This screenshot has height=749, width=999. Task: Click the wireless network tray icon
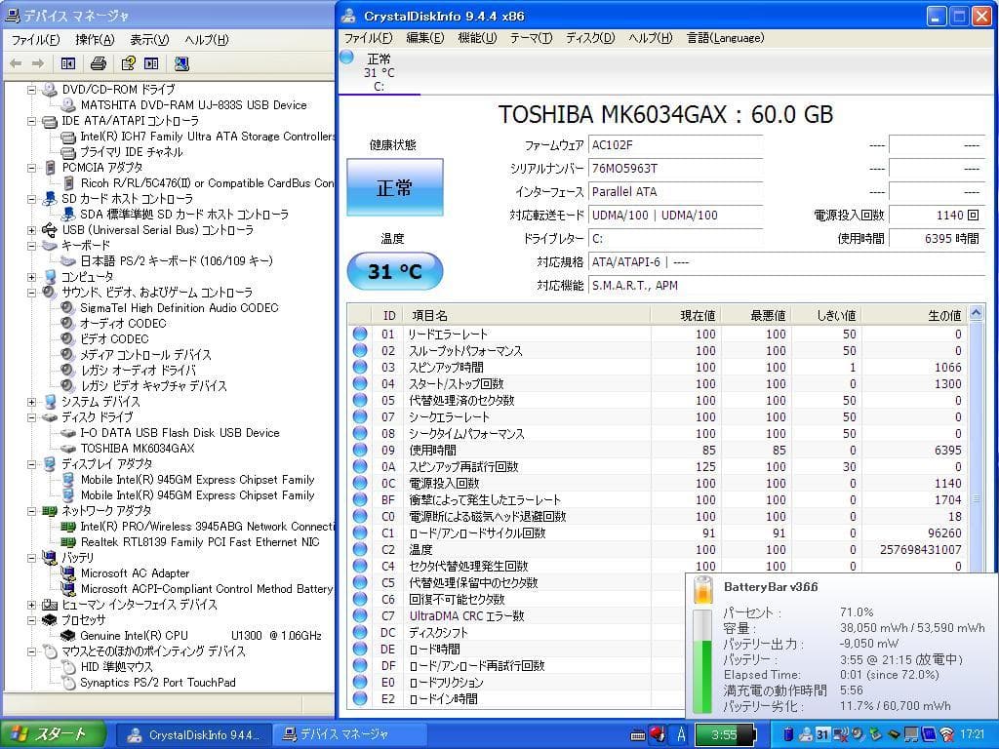pyautogui.click(x=946, y=735)
